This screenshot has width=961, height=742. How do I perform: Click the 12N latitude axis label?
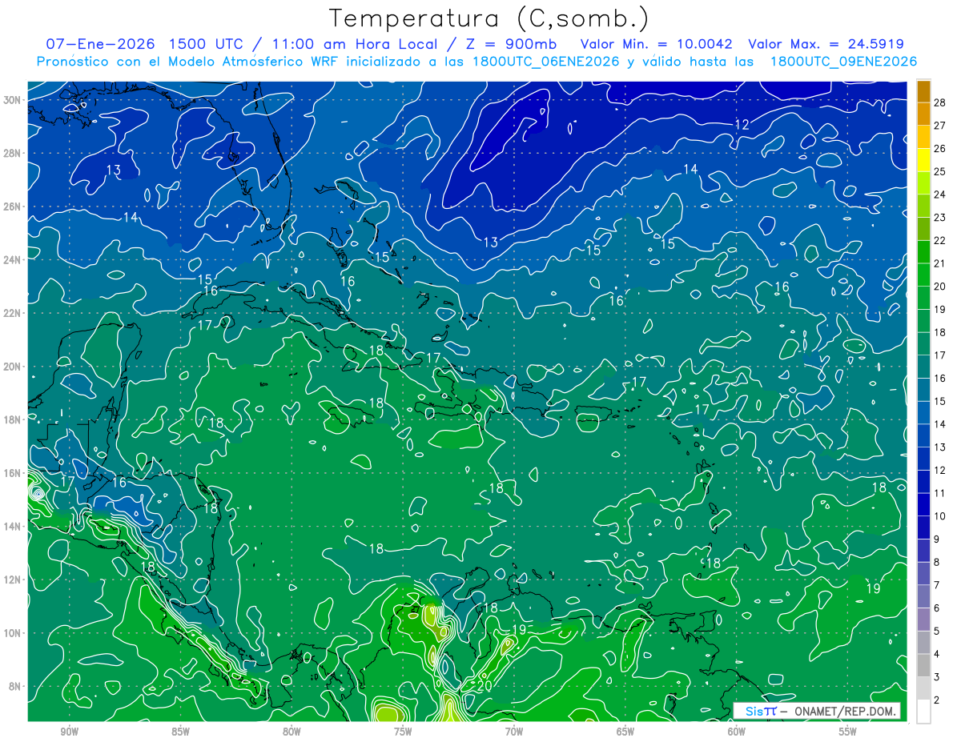pyautogui.click(x=12, y=580)
